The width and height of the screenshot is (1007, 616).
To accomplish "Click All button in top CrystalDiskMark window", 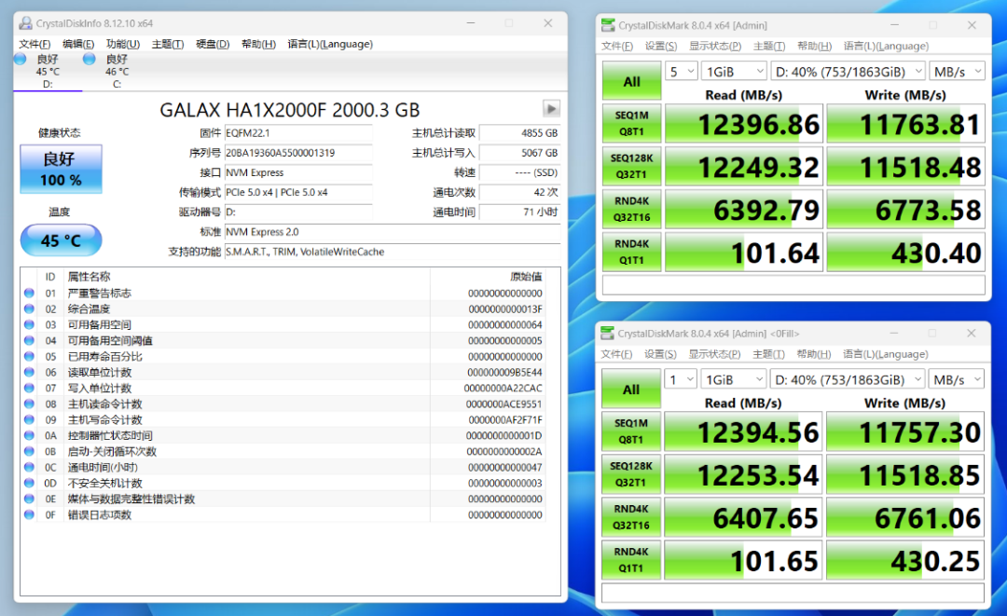I will click(632, 81).
